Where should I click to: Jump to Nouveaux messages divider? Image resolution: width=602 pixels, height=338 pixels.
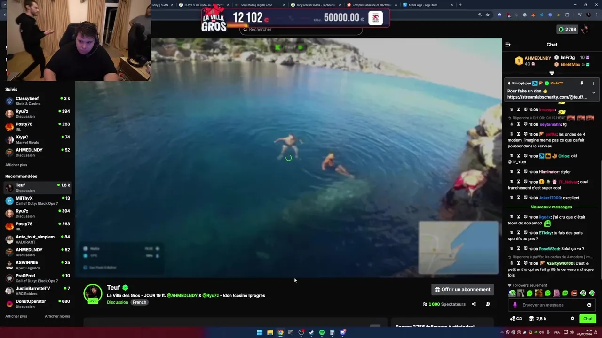tap(551, 207)
